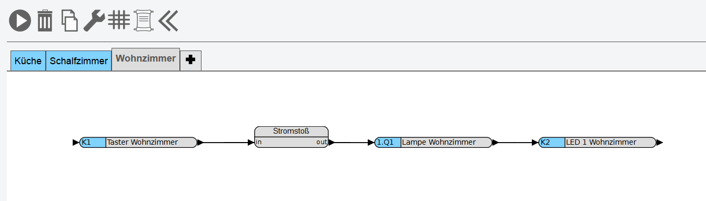Click the 'out' port of Stromstoß
The width and height of the screenshot is (706, 201).
click(321, 142)
